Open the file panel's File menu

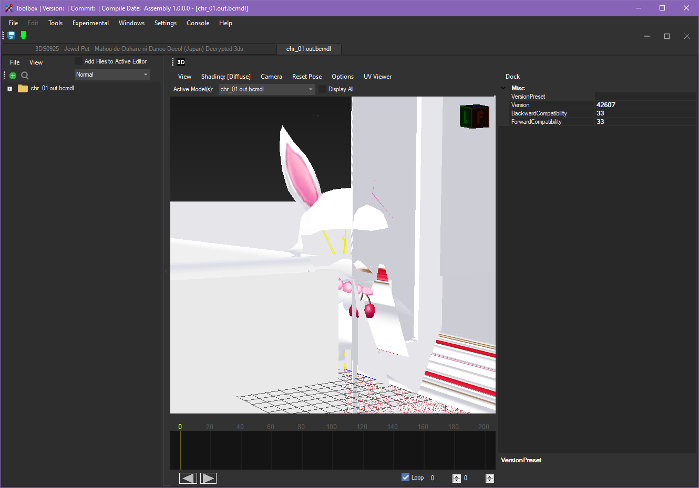[15, 62]
